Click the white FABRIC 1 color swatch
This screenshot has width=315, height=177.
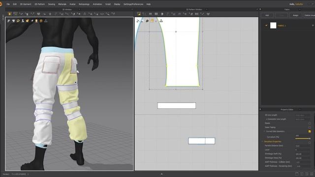273,26
